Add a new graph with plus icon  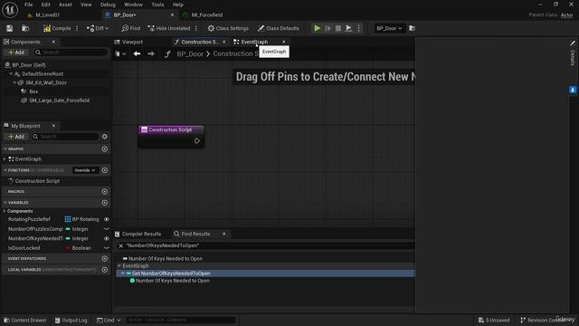click(105, 149)
